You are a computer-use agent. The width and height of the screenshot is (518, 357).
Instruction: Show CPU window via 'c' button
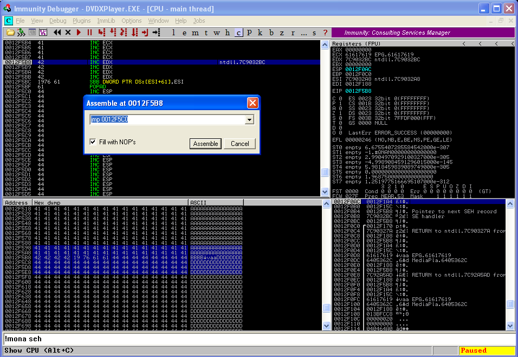click(x=238, y=33)
